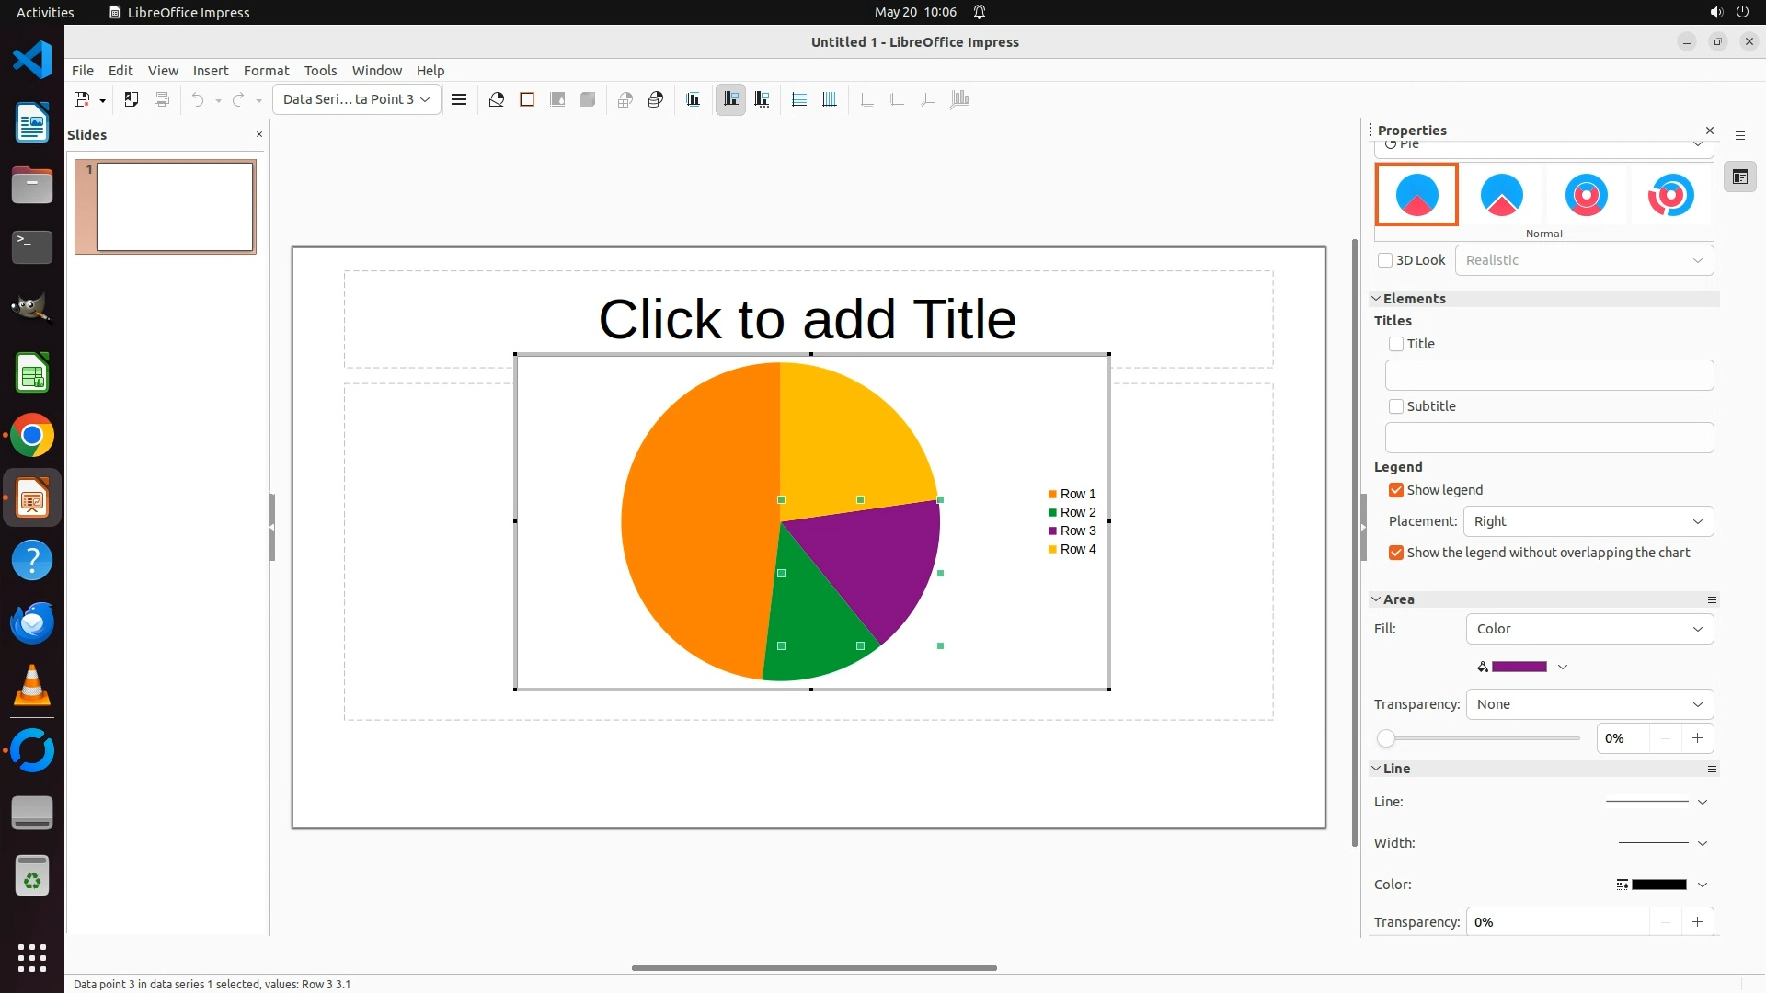Select the Exploded Pie chart subtype
Image resolution: width=1766 pixels, height=993 pixels.
(x=1501, y=195)
